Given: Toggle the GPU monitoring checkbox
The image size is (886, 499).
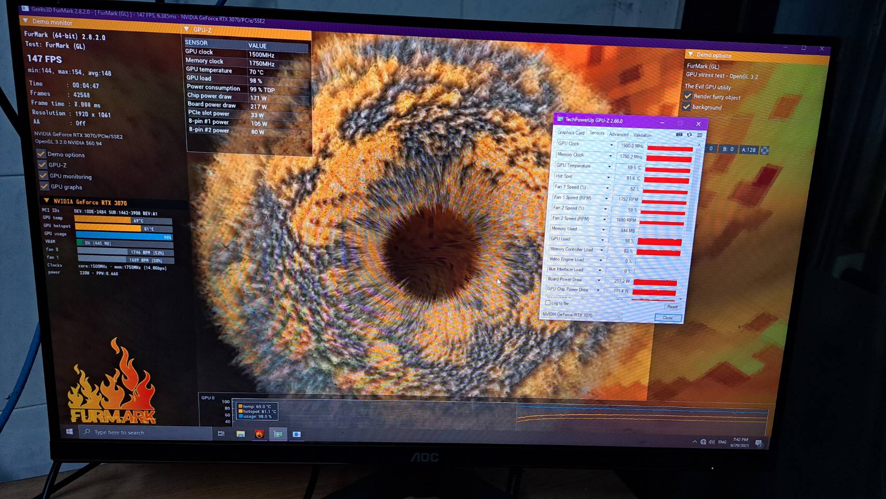Looking at the screenshot, I should 43,176.
